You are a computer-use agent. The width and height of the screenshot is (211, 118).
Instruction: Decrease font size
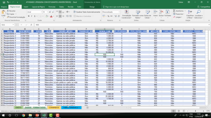coord(53,12)
